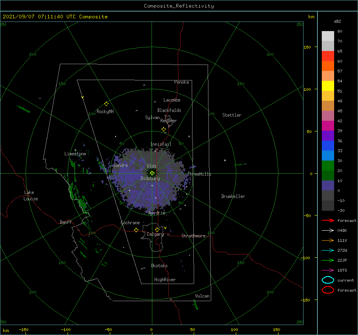This screenshot has width=358, height=335.
Task: Click the green echo band near Banff
Action: [83, 204]
